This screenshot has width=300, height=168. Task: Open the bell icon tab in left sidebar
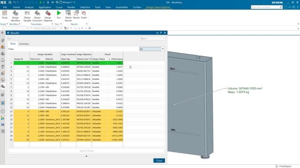3,60
